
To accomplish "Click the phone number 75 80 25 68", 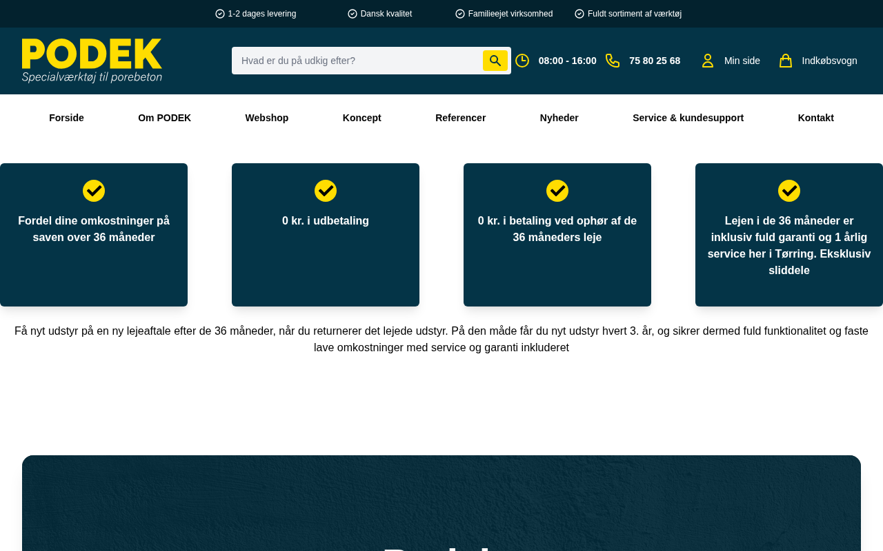I will tap(655, 61).
